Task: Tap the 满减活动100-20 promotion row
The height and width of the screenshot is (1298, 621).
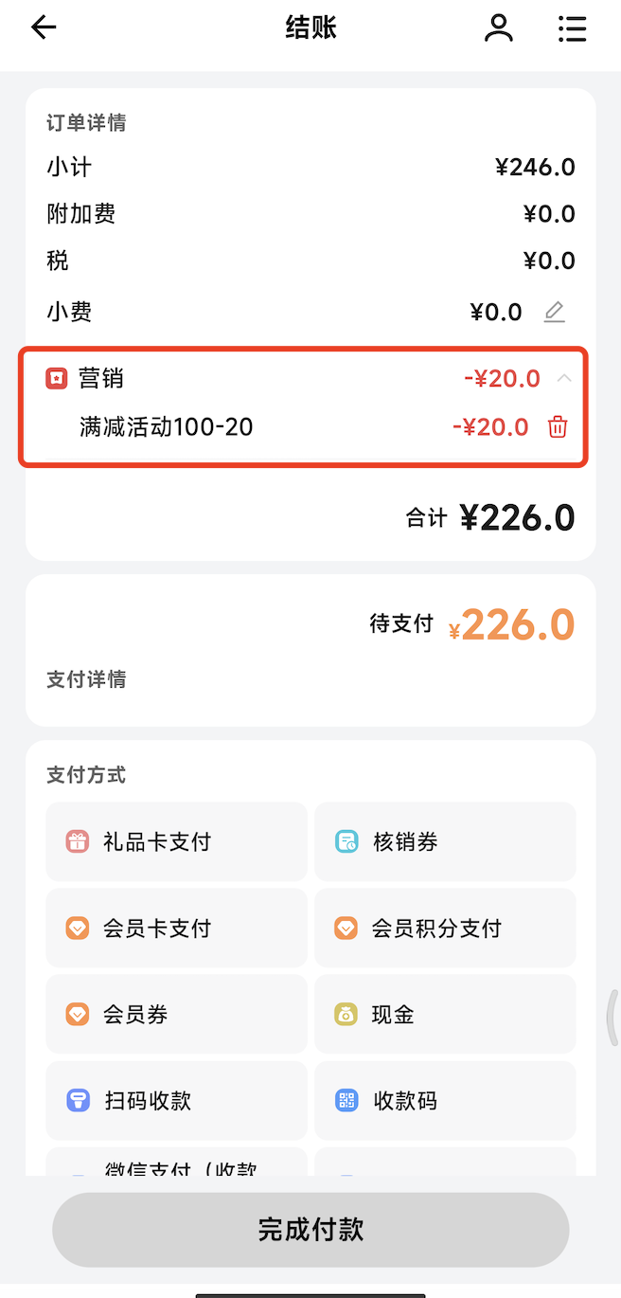Action: tap(167, 427)
